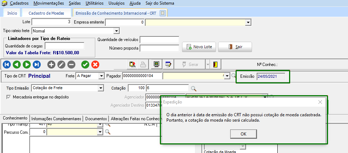Click the calendar edit toolbar icon
This screenshot has height=153, width=348.
(168, 65)
